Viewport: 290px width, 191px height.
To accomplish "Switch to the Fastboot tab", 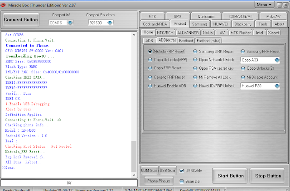I will tap(186, 41).
